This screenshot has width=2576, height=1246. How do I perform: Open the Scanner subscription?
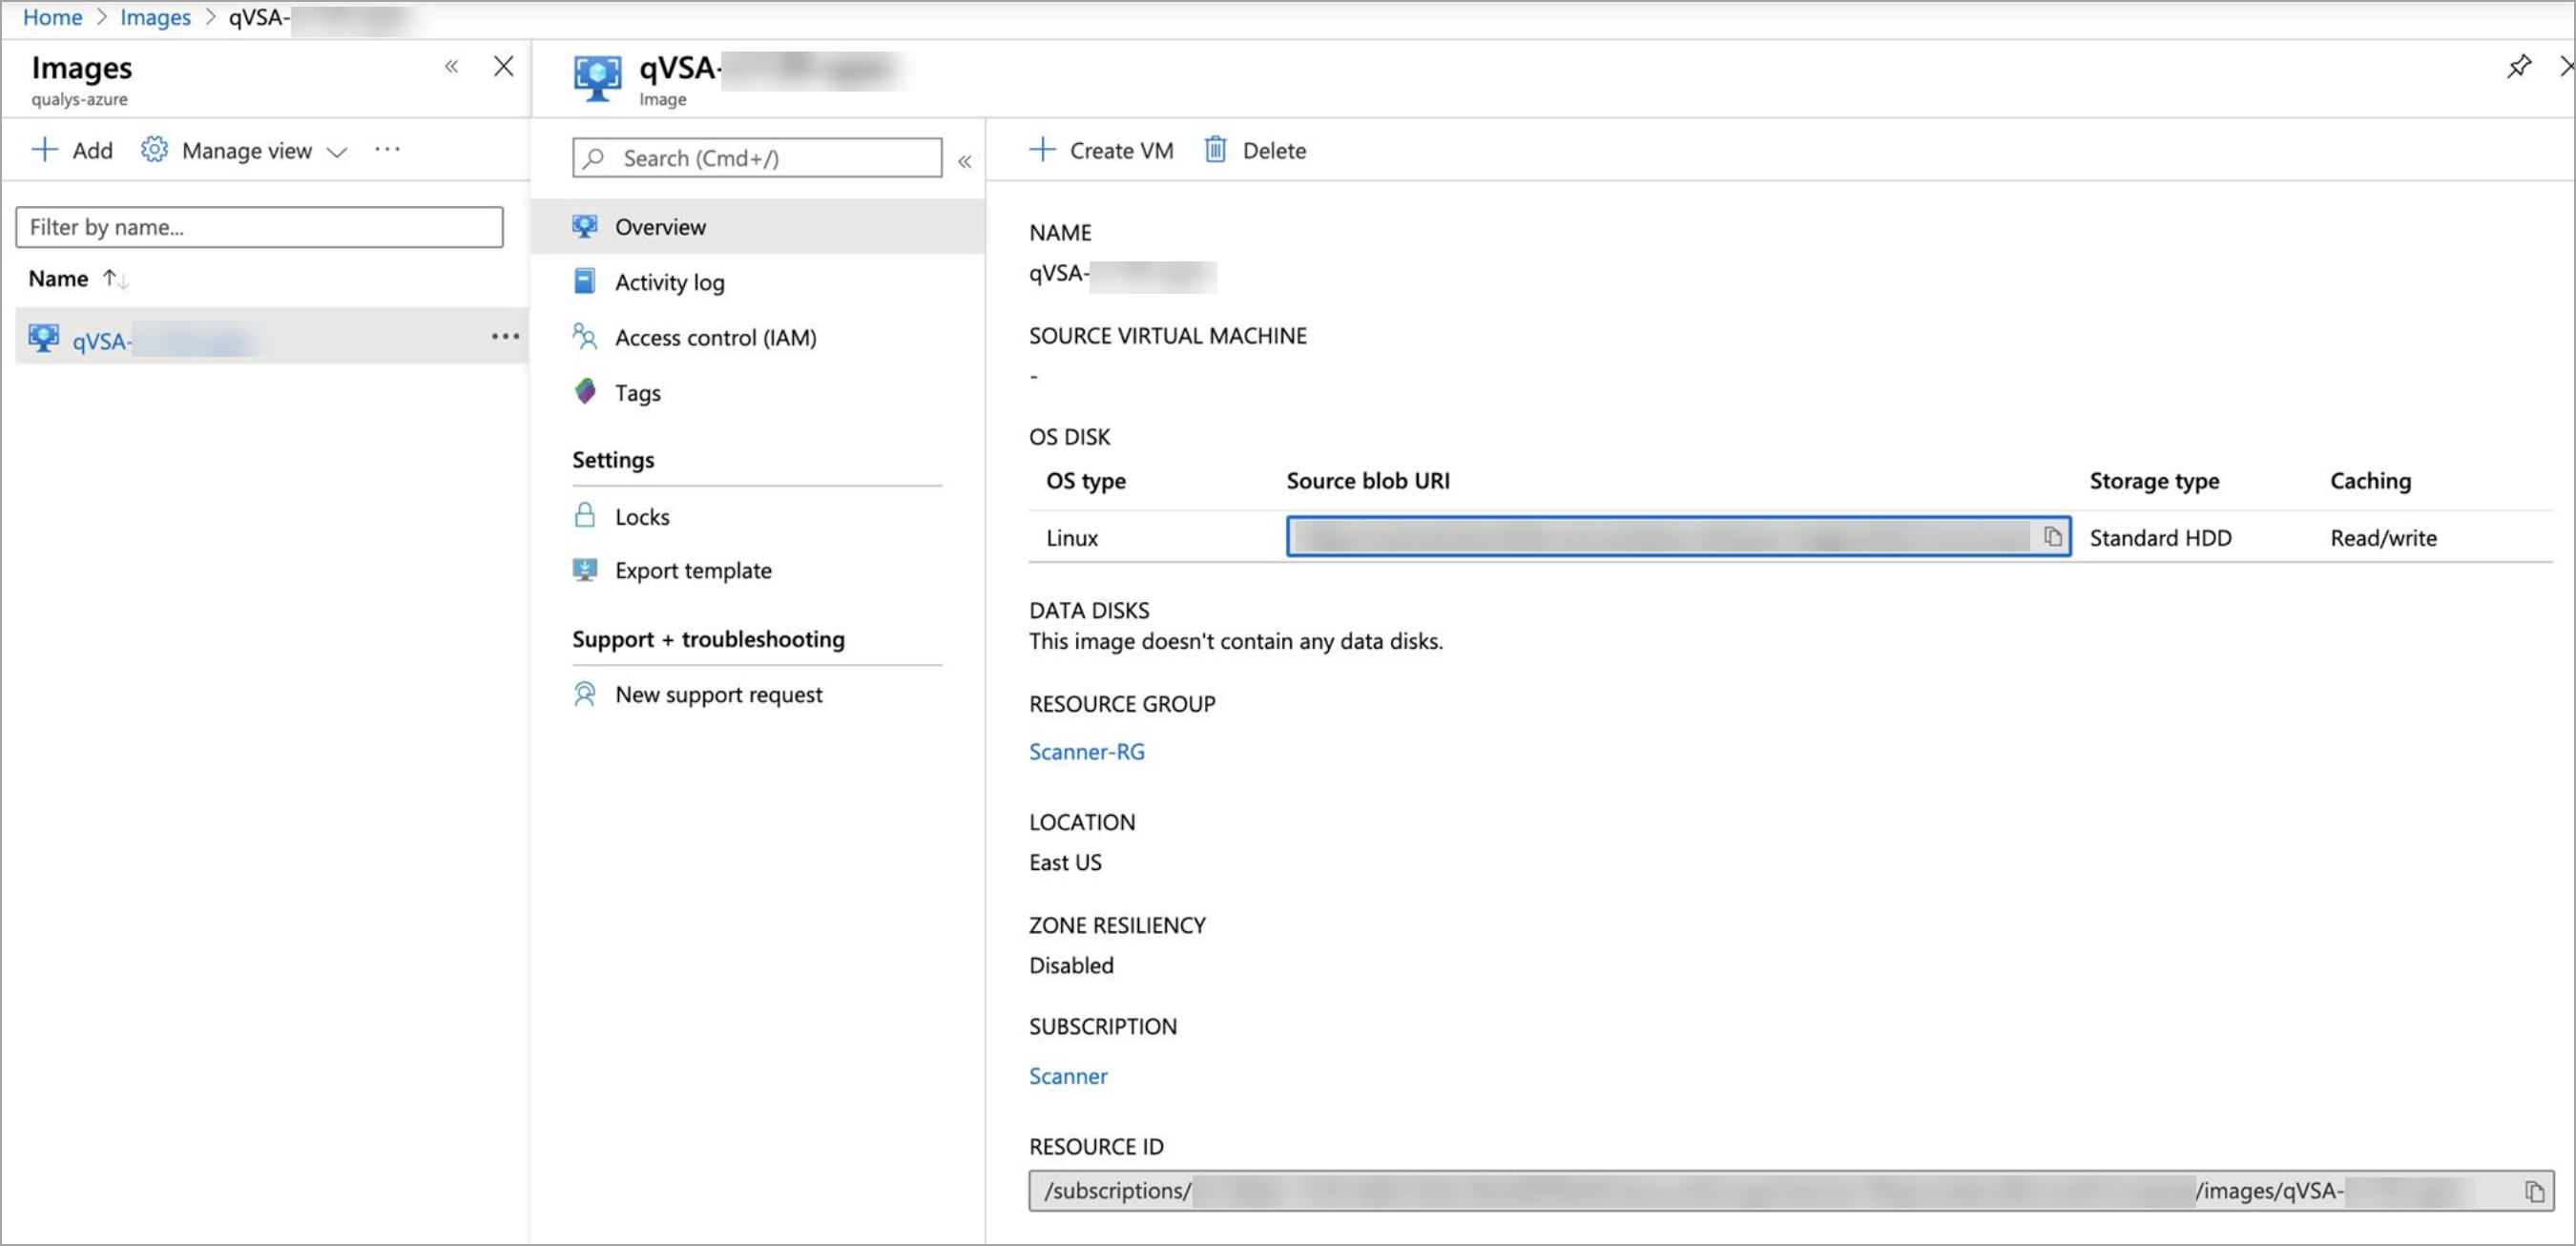coord(1067,1076)
